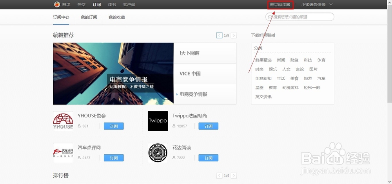Select 轻松一刻 category
Image resolution: width=392 pixels, height=184 pixels.
point(312,88)
